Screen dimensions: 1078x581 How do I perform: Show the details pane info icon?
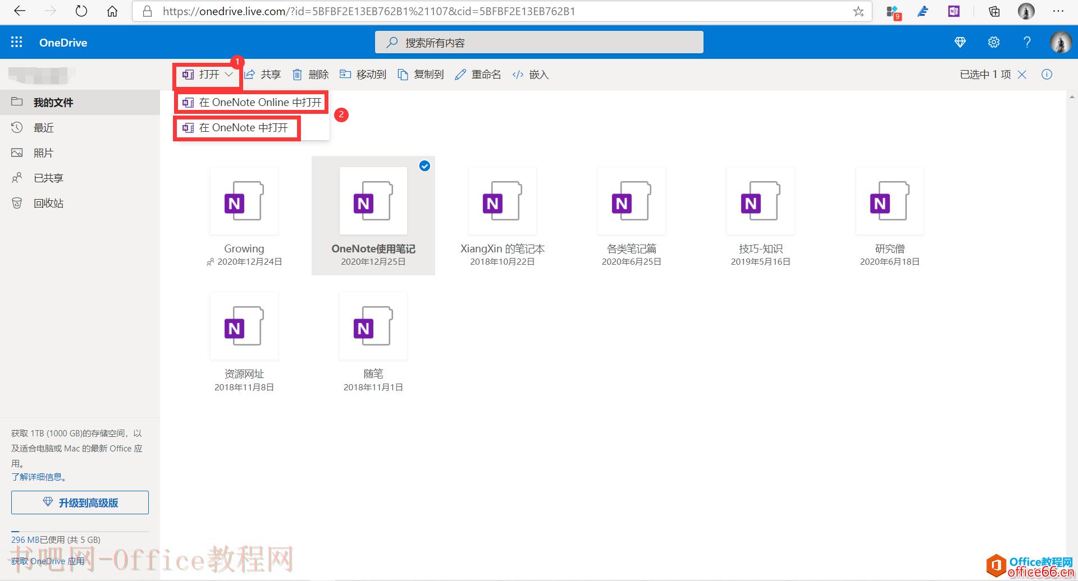point(1047,75)
